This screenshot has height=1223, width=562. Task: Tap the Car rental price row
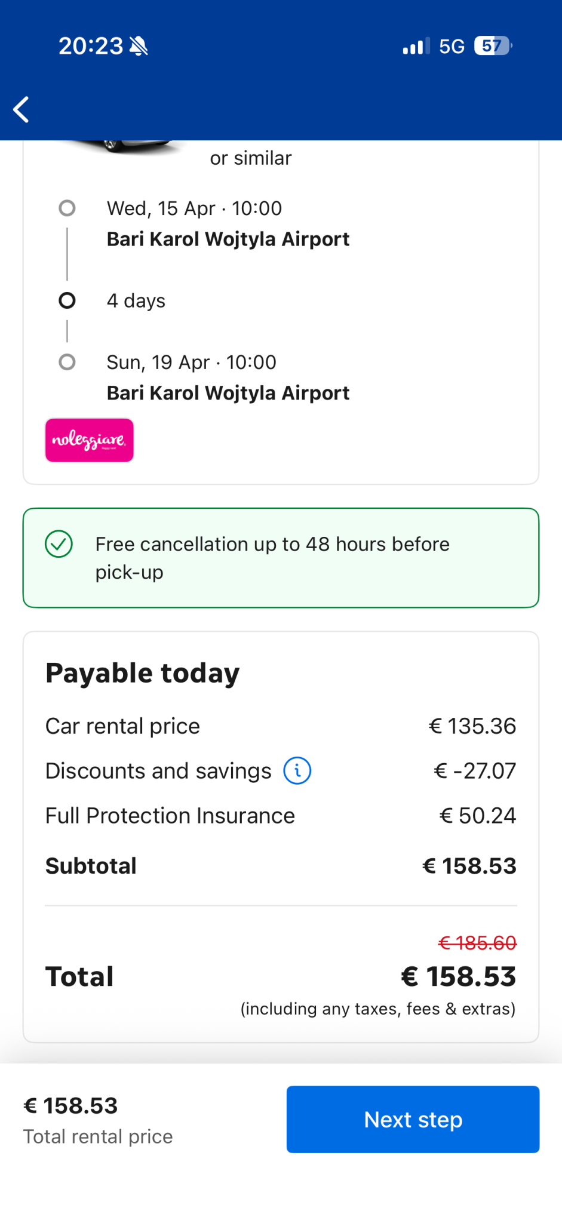280,726
